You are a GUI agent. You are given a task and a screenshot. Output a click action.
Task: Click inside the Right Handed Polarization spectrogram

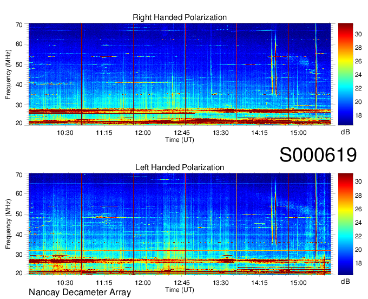[x=180, y=74]
